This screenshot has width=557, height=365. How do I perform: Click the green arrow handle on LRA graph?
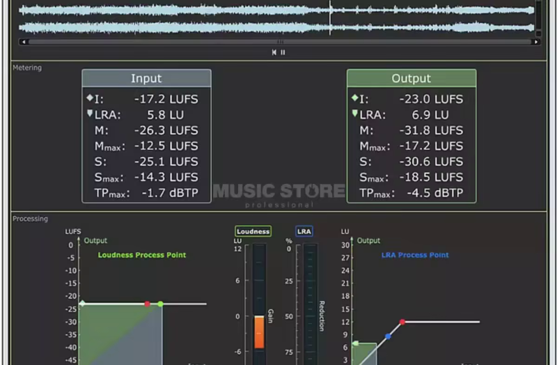click(x=355, y=343)
